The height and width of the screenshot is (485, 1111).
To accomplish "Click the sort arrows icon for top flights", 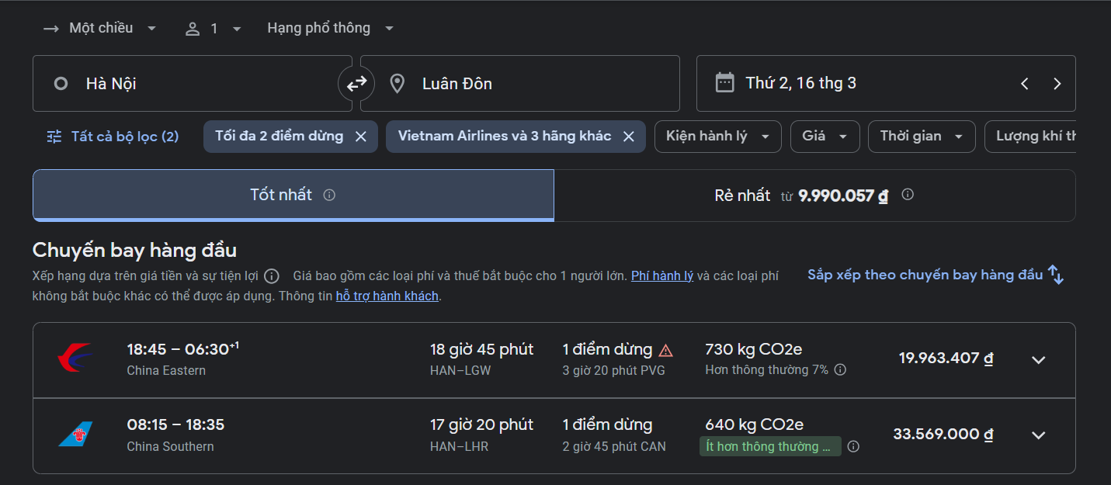I will (x=1056, y=275).
